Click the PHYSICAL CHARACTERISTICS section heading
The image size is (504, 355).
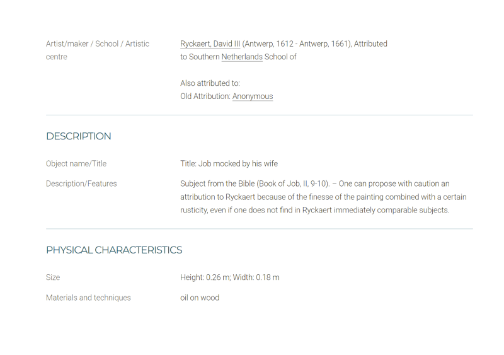pos(114,250)
